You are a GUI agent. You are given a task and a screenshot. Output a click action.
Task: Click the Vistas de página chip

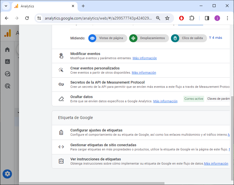click(x=108, y=38)
